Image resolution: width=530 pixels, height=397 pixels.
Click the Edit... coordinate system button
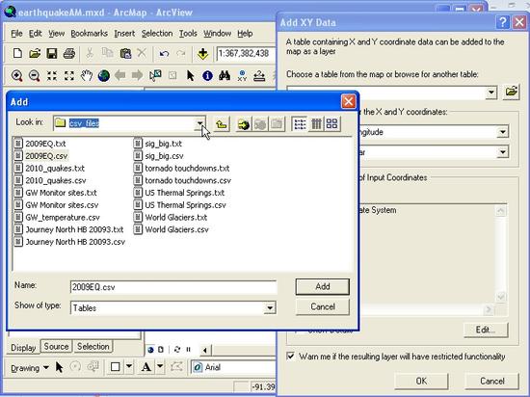[486, 330]
